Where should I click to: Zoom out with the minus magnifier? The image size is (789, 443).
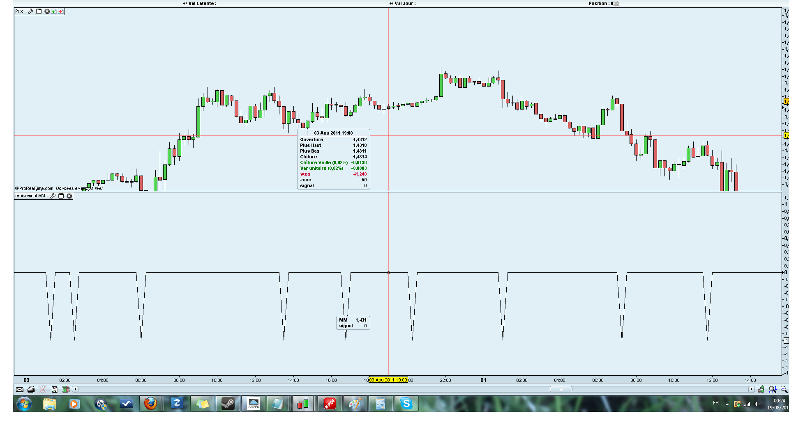coord(784,390)
